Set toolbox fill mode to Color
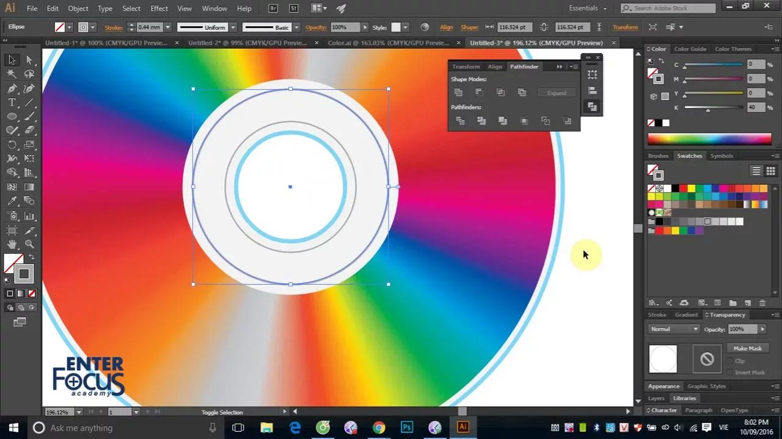Screen dimensions: 782x439 [x=10, y=294]
